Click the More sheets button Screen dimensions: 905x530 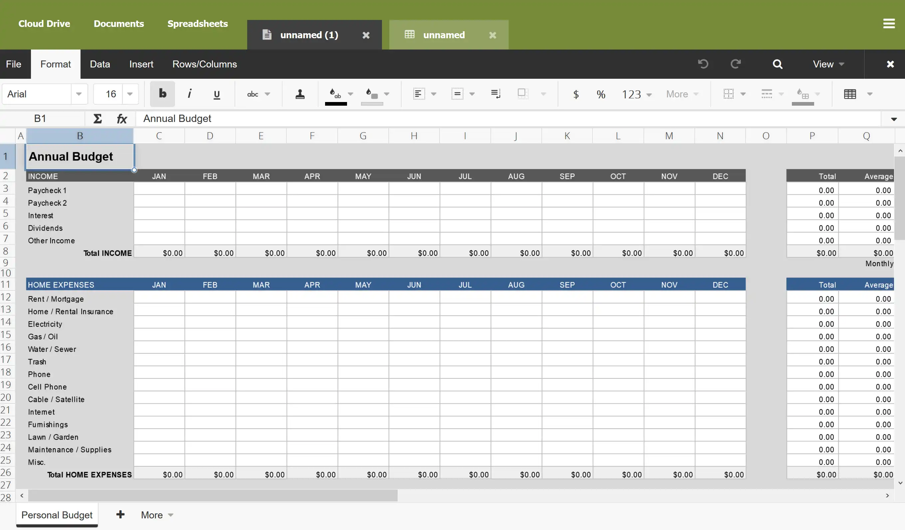pyautogui.click(x=157, y=515)
